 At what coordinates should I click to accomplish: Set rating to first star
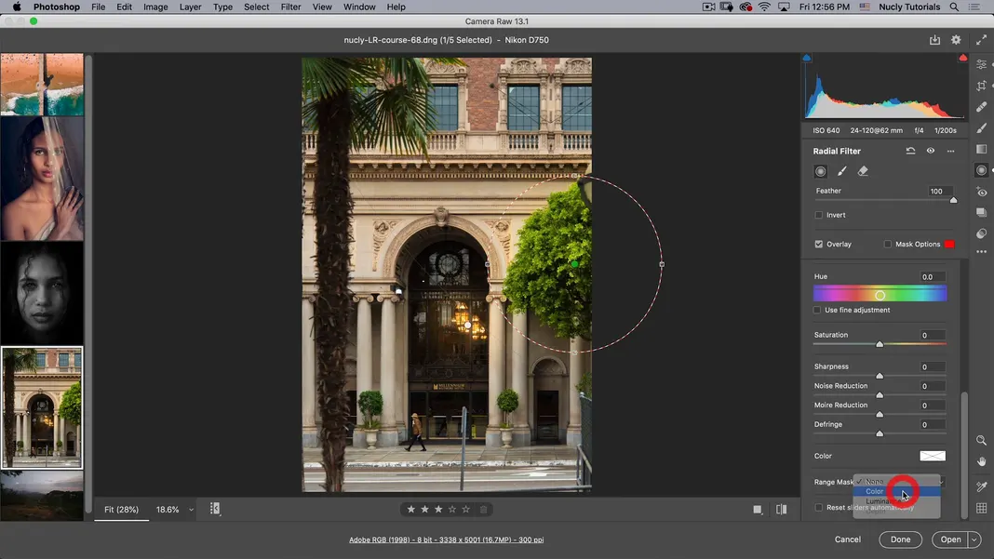(410, 510)
